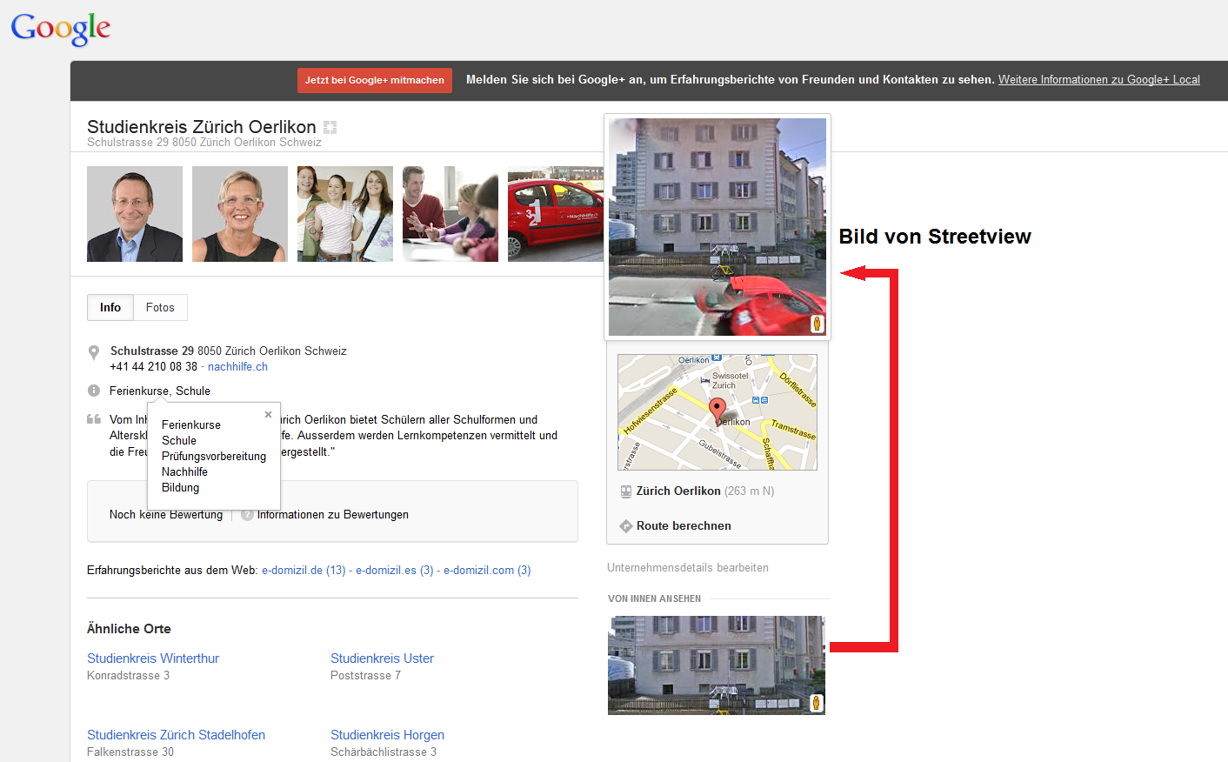Screen dimensions: 1228x762
Task: Open photo of group of students standing
Action: [x=345, y=214]
